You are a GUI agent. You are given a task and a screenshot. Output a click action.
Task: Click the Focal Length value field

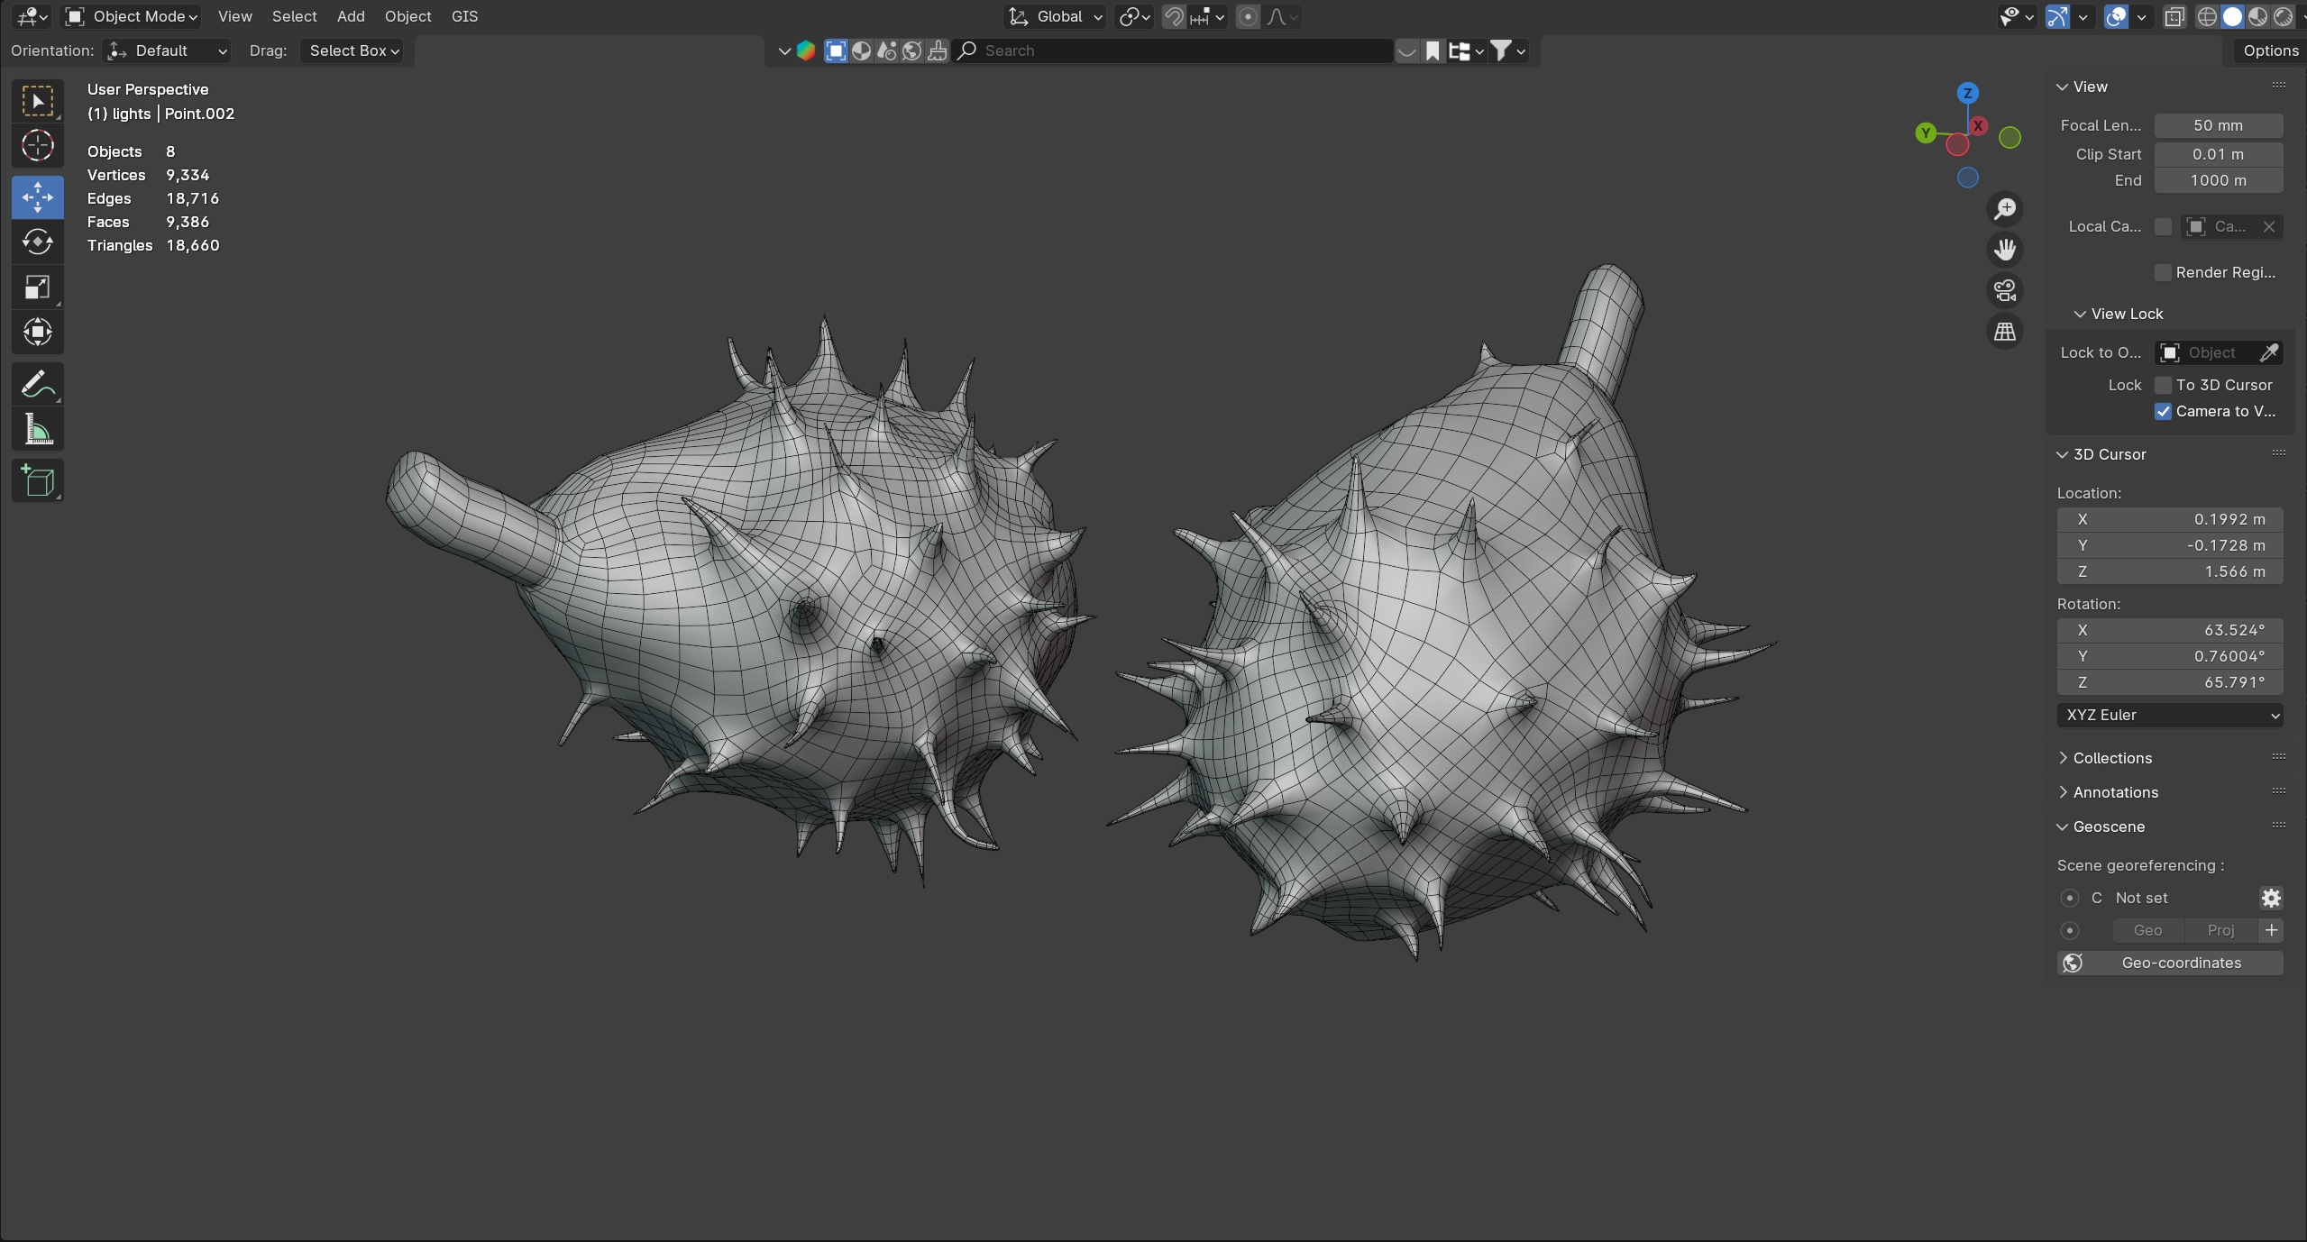tap(2218, 125)
